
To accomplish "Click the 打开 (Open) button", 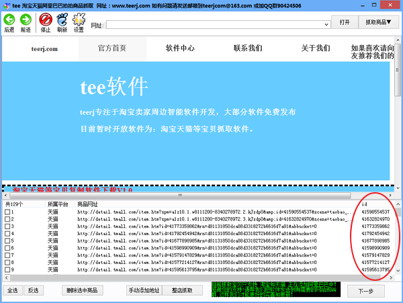I will tap(345, 22).
